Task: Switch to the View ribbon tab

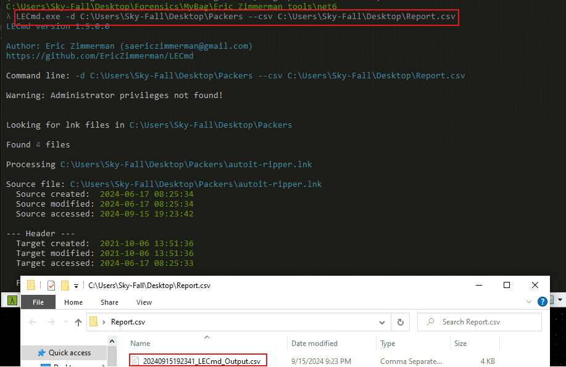Action: pos(144,302)
